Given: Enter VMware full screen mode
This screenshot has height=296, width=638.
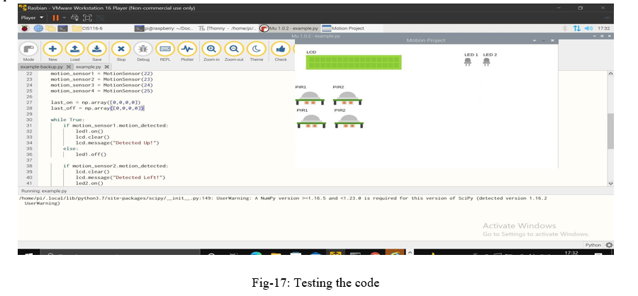Looking at the screenshot, I should (x=87, y=18).
